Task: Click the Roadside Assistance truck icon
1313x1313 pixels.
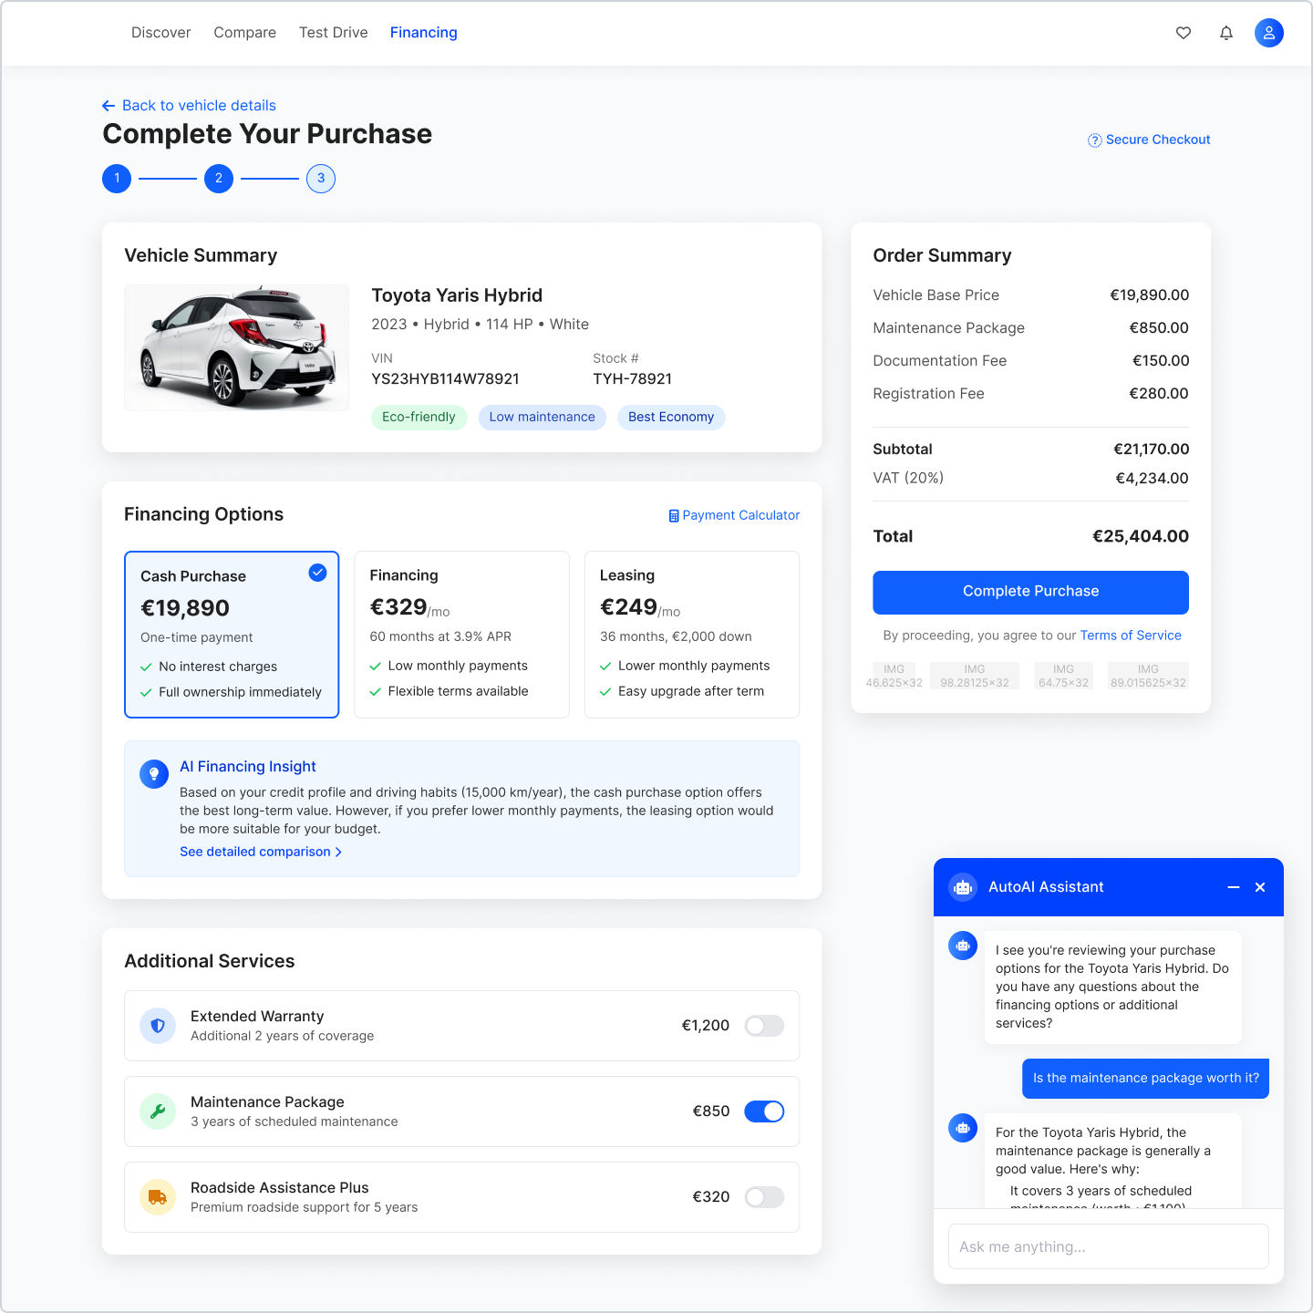Action: pos(158,1197)
